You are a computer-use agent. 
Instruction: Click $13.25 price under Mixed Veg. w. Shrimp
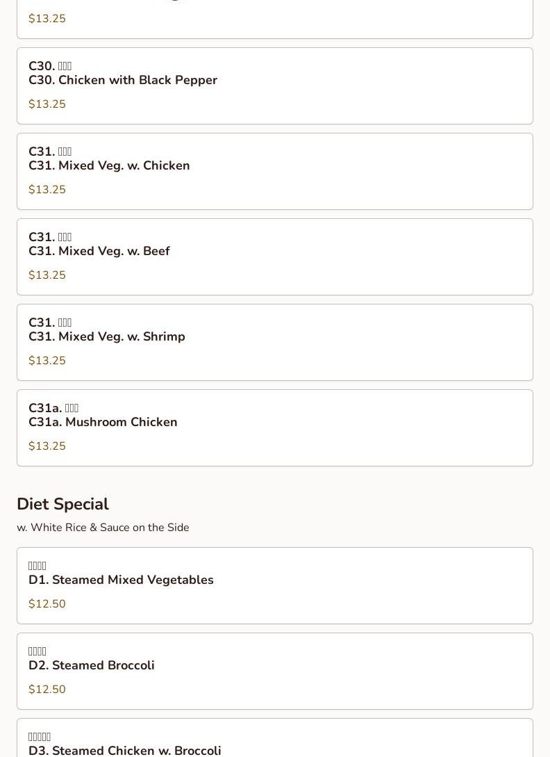[x=47, y=360]
